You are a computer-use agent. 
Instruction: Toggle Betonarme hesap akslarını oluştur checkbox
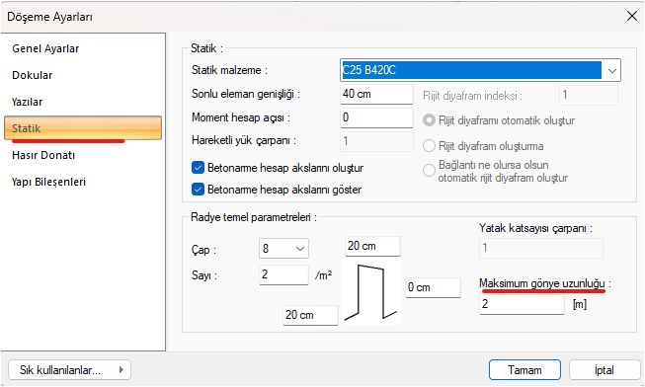coord(198,168)
